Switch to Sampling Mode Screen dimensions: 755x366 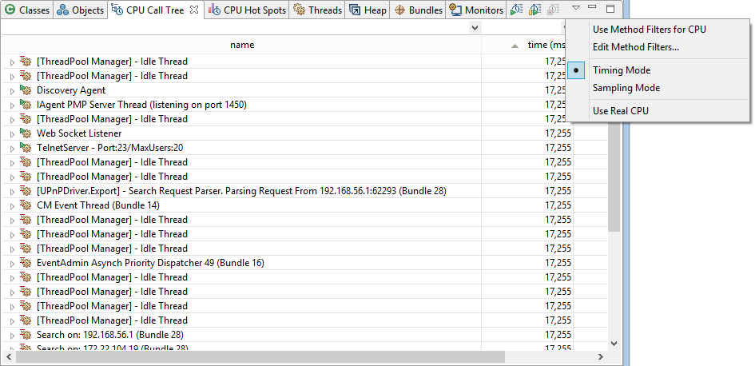pyautogui.click(x=626, y=88)
